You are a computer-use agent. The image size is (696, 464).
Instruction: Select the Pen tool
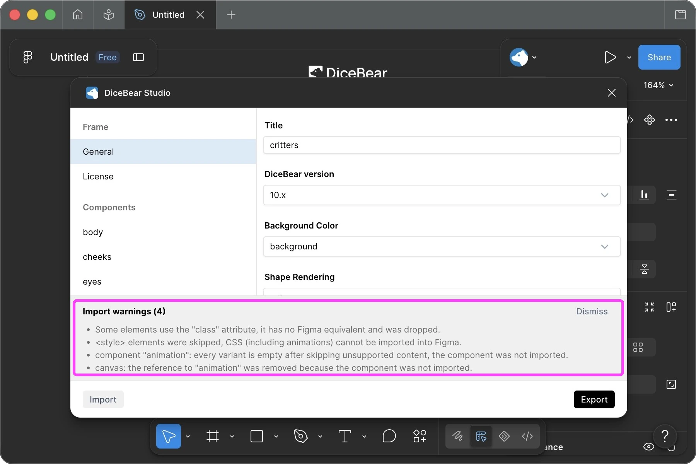click(300, 436)
